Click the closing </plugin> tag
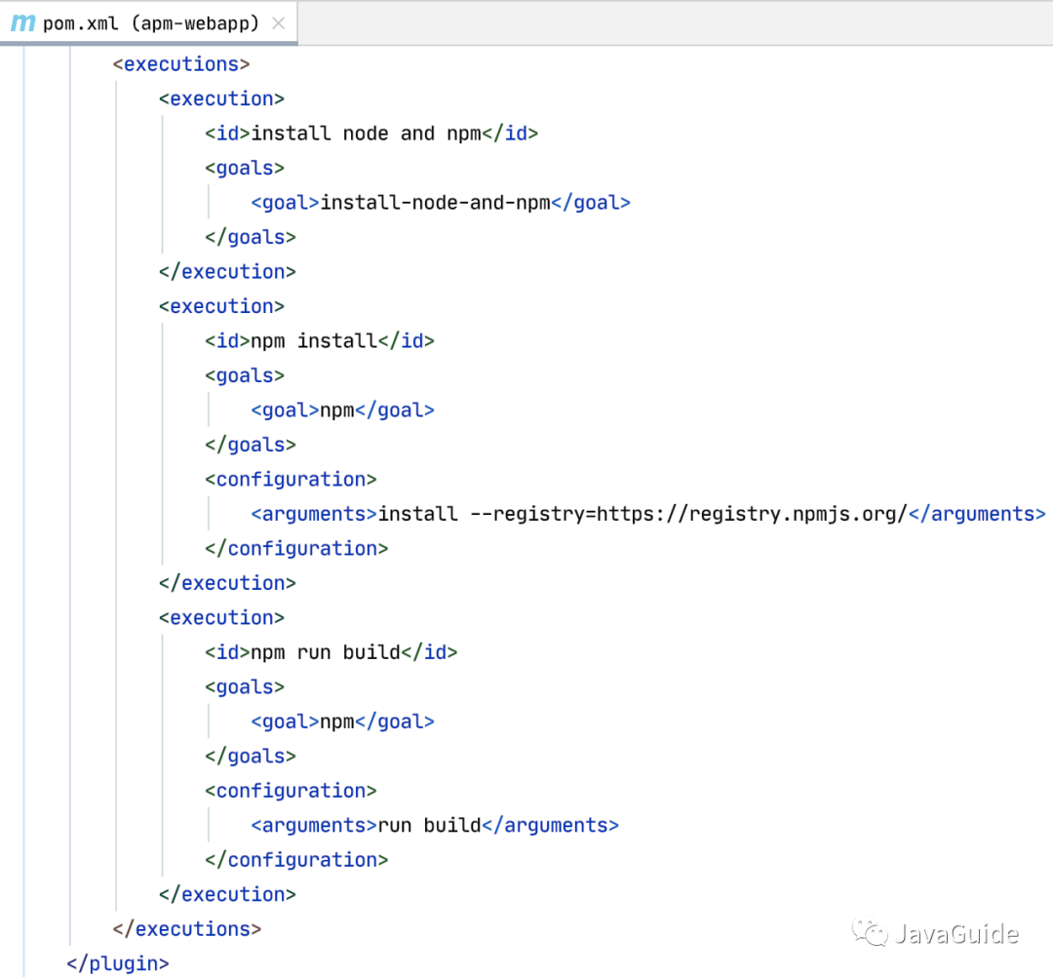Viewport: 1053px width, 977px height. click(x=118, y=964)
